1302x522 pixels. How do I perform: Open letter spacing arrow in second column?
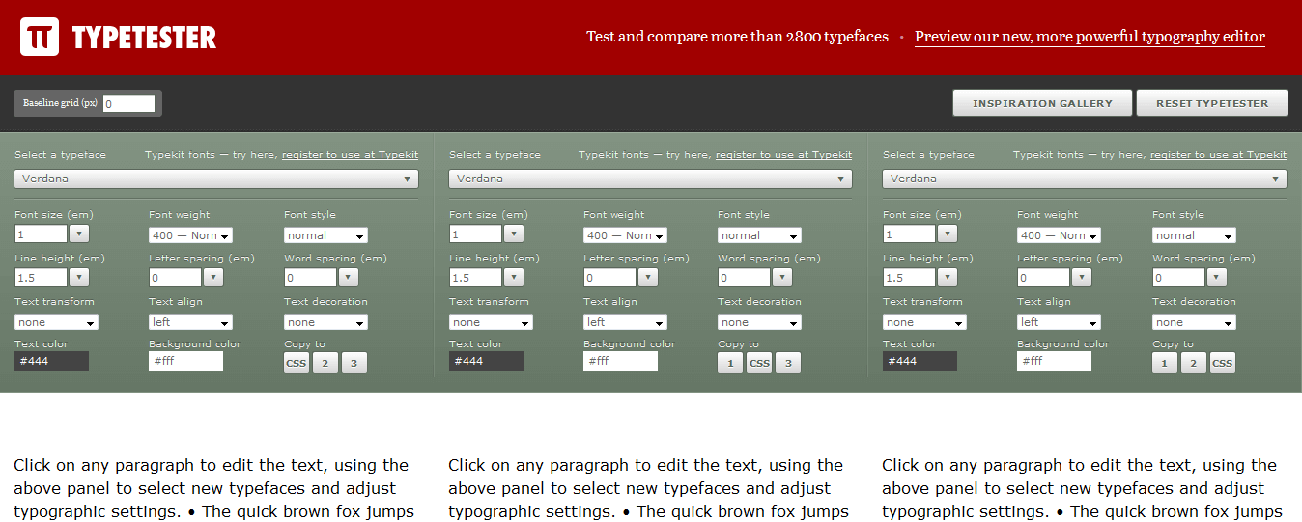[x=648, y=277]
